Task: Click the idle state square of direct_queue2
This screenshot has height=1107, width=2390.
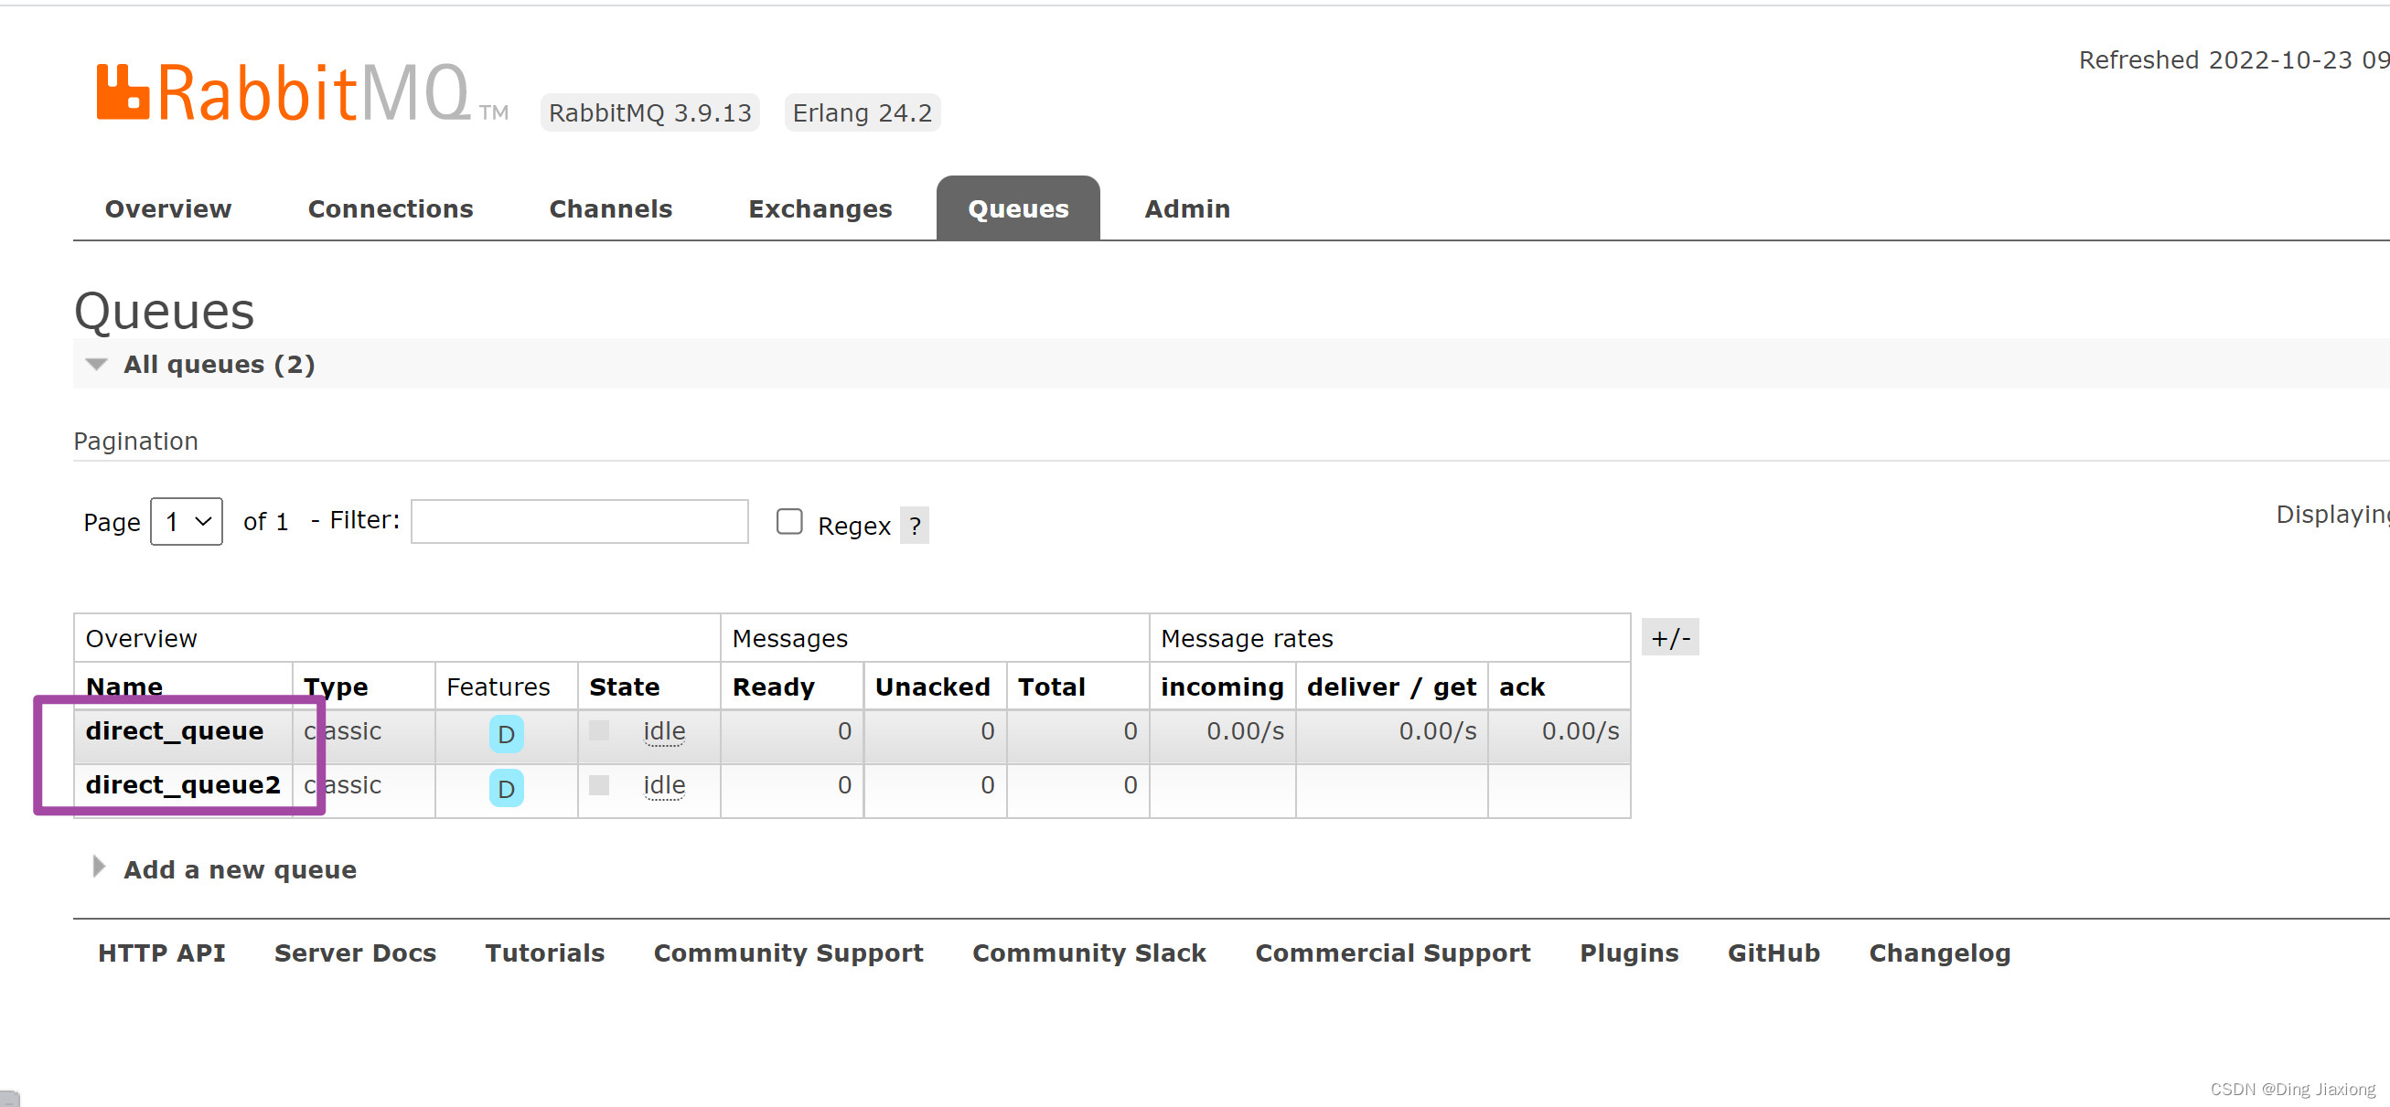Action: click(599, 784)
